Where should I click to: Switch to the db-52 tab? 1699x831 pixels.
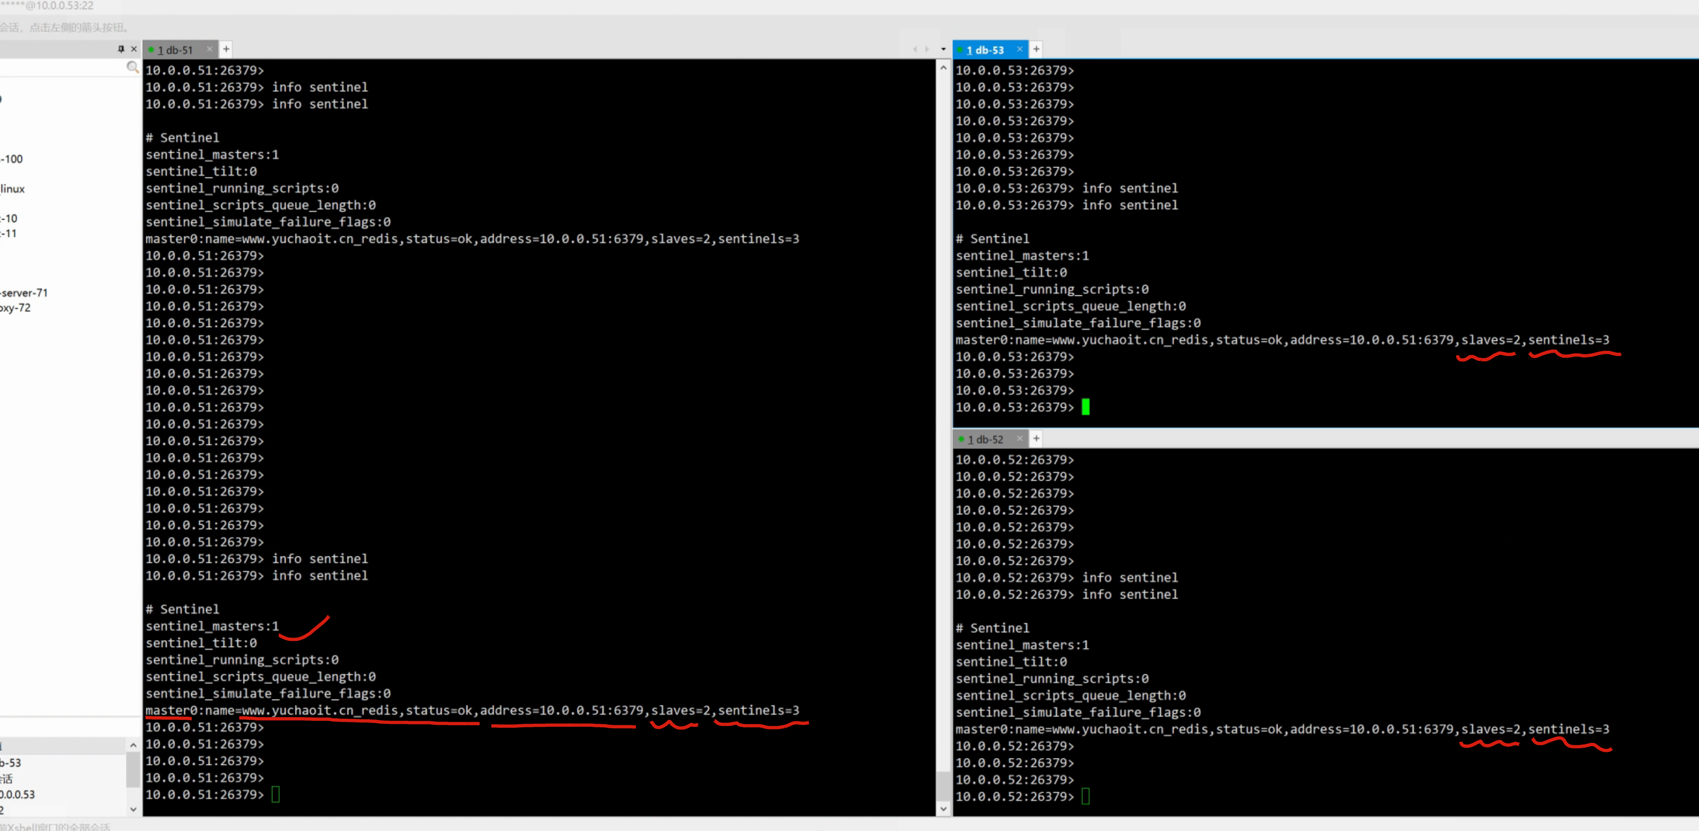tap(985, 439)
